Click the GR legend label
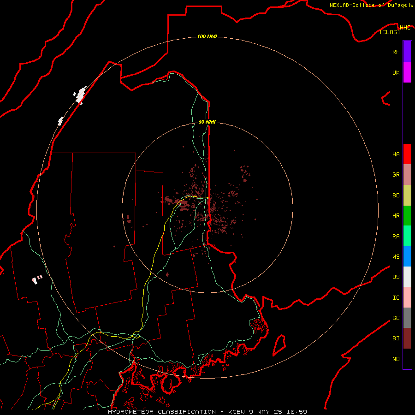The width and height of the screenshot is (415, 415). (x=396, y=175)
